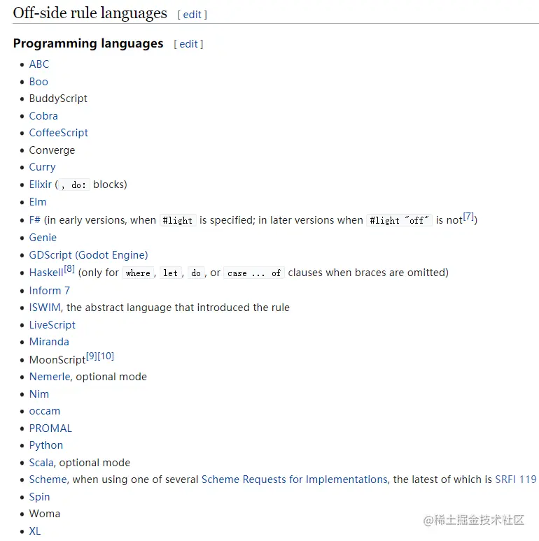Open the Cobra language link

pyautogui.click(x=43, y=116)
